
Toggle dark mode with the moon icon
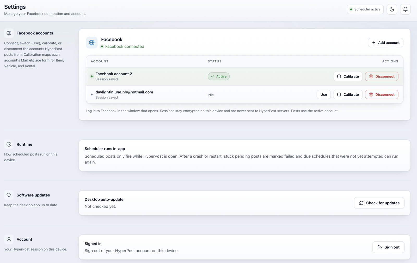(392, 9)
